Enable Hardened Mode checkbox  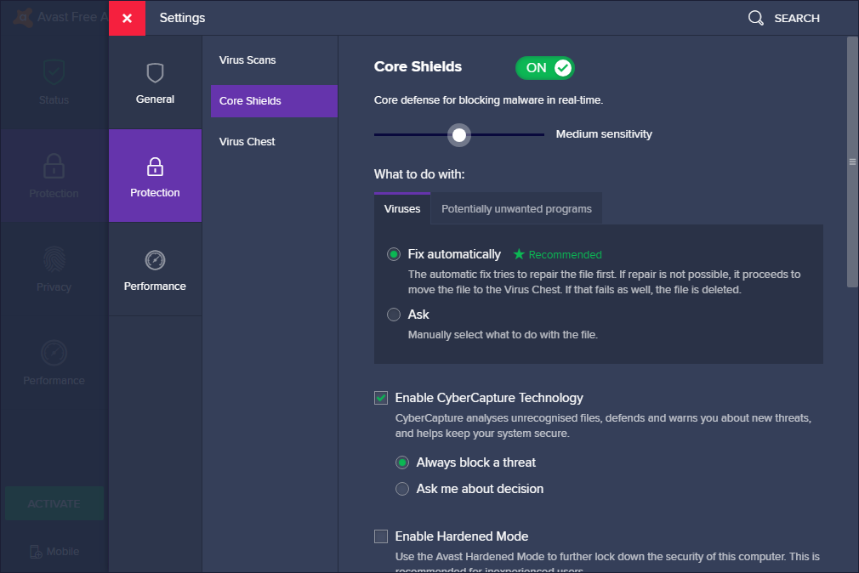[381, 536]
